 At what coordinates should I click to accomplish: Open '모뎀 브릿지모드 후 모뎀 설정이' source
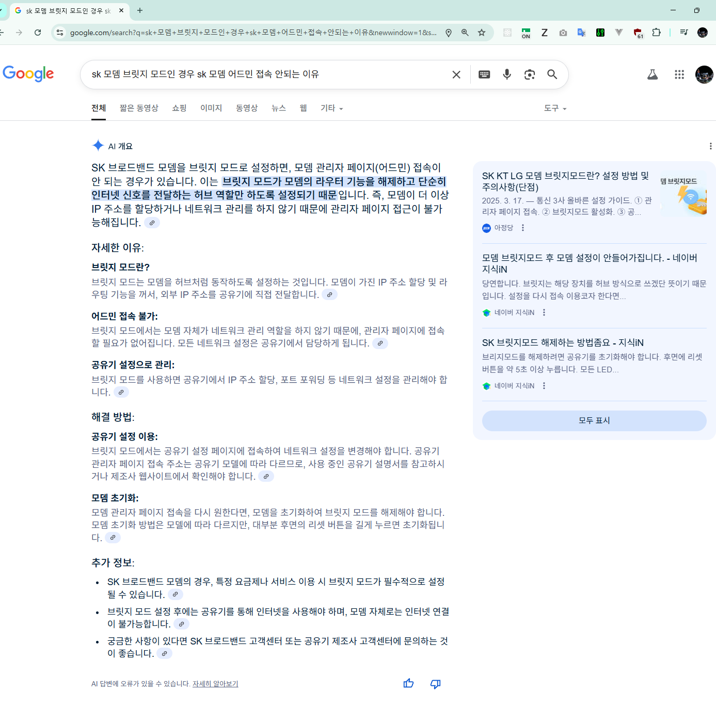590,263
